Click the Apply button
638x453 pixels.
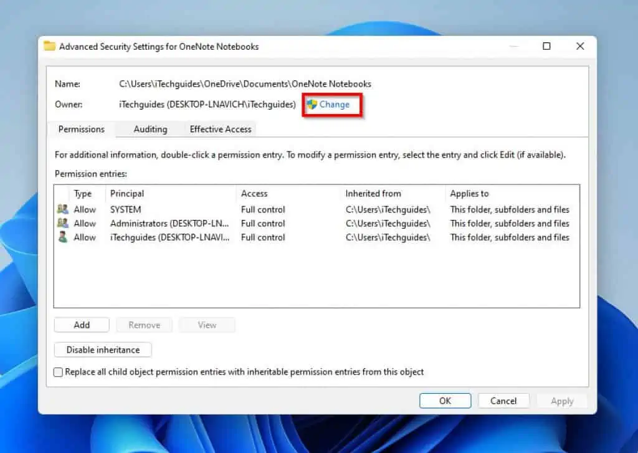click(x=561, y=401)
